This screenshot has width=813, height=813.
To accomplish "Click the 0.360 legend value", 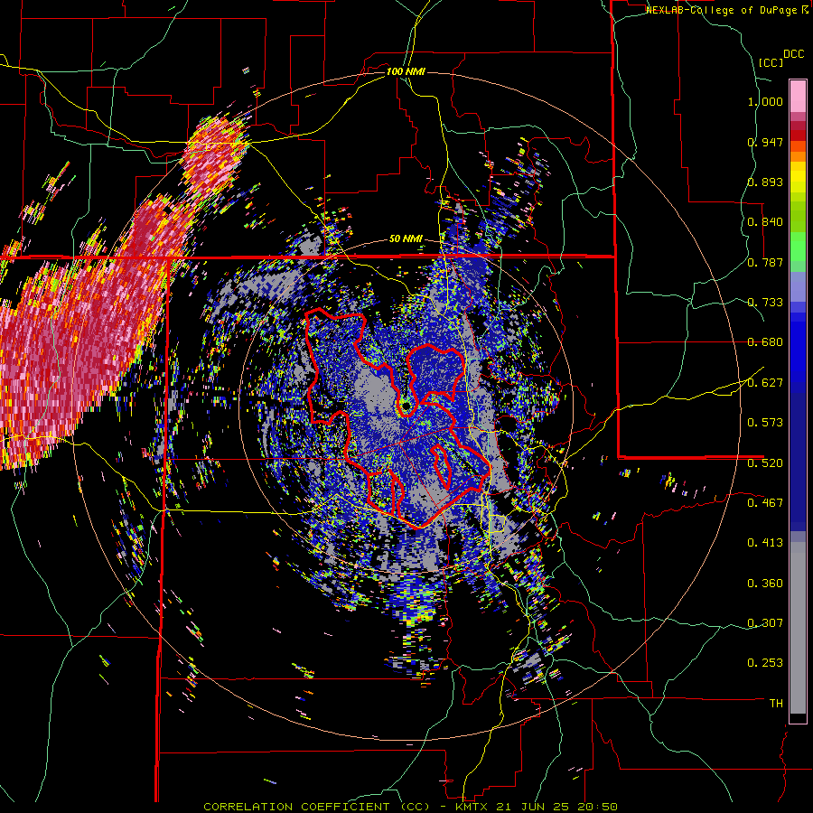I will 765,583.
